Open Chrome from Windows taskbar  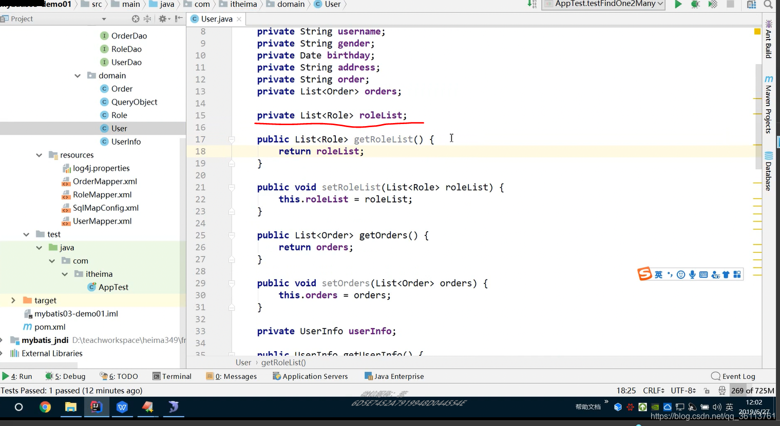(x=45, y=407)
